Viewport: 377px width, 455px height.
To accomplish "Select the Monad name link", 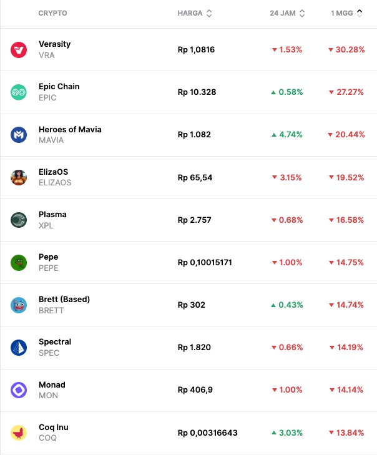I will click(52, 385).
